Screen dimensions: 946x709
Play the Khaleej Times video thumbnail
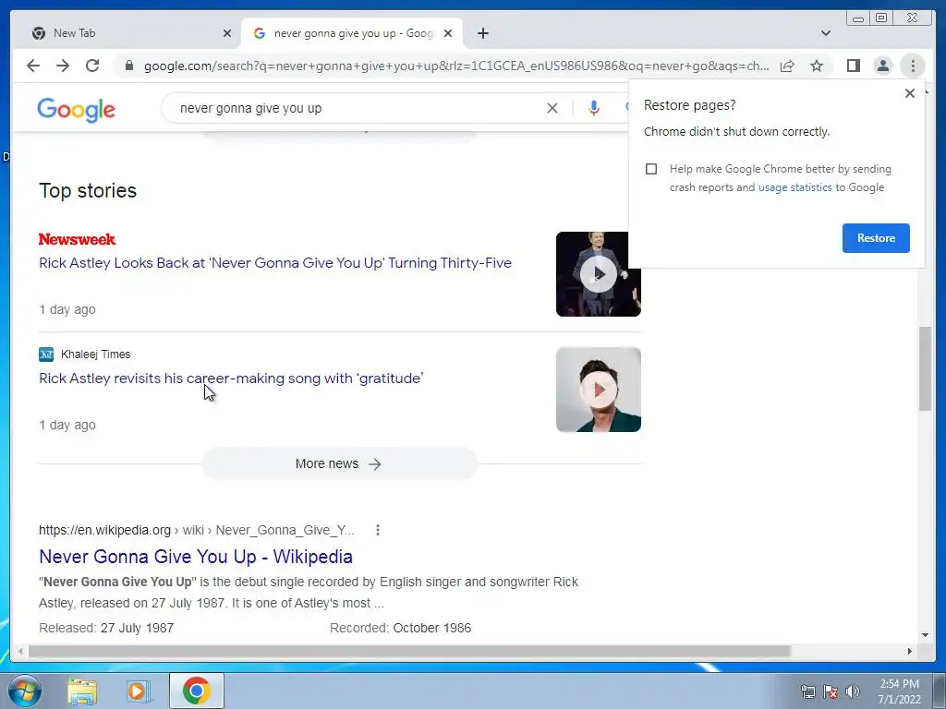(599, 390)
